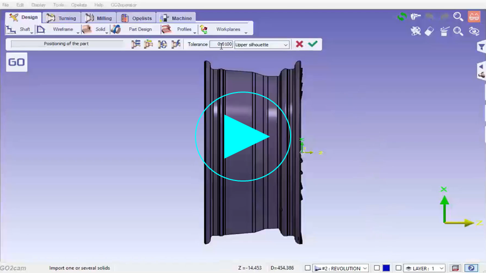
Task: Click the blue color swatch in status bar
Action: 386,268
